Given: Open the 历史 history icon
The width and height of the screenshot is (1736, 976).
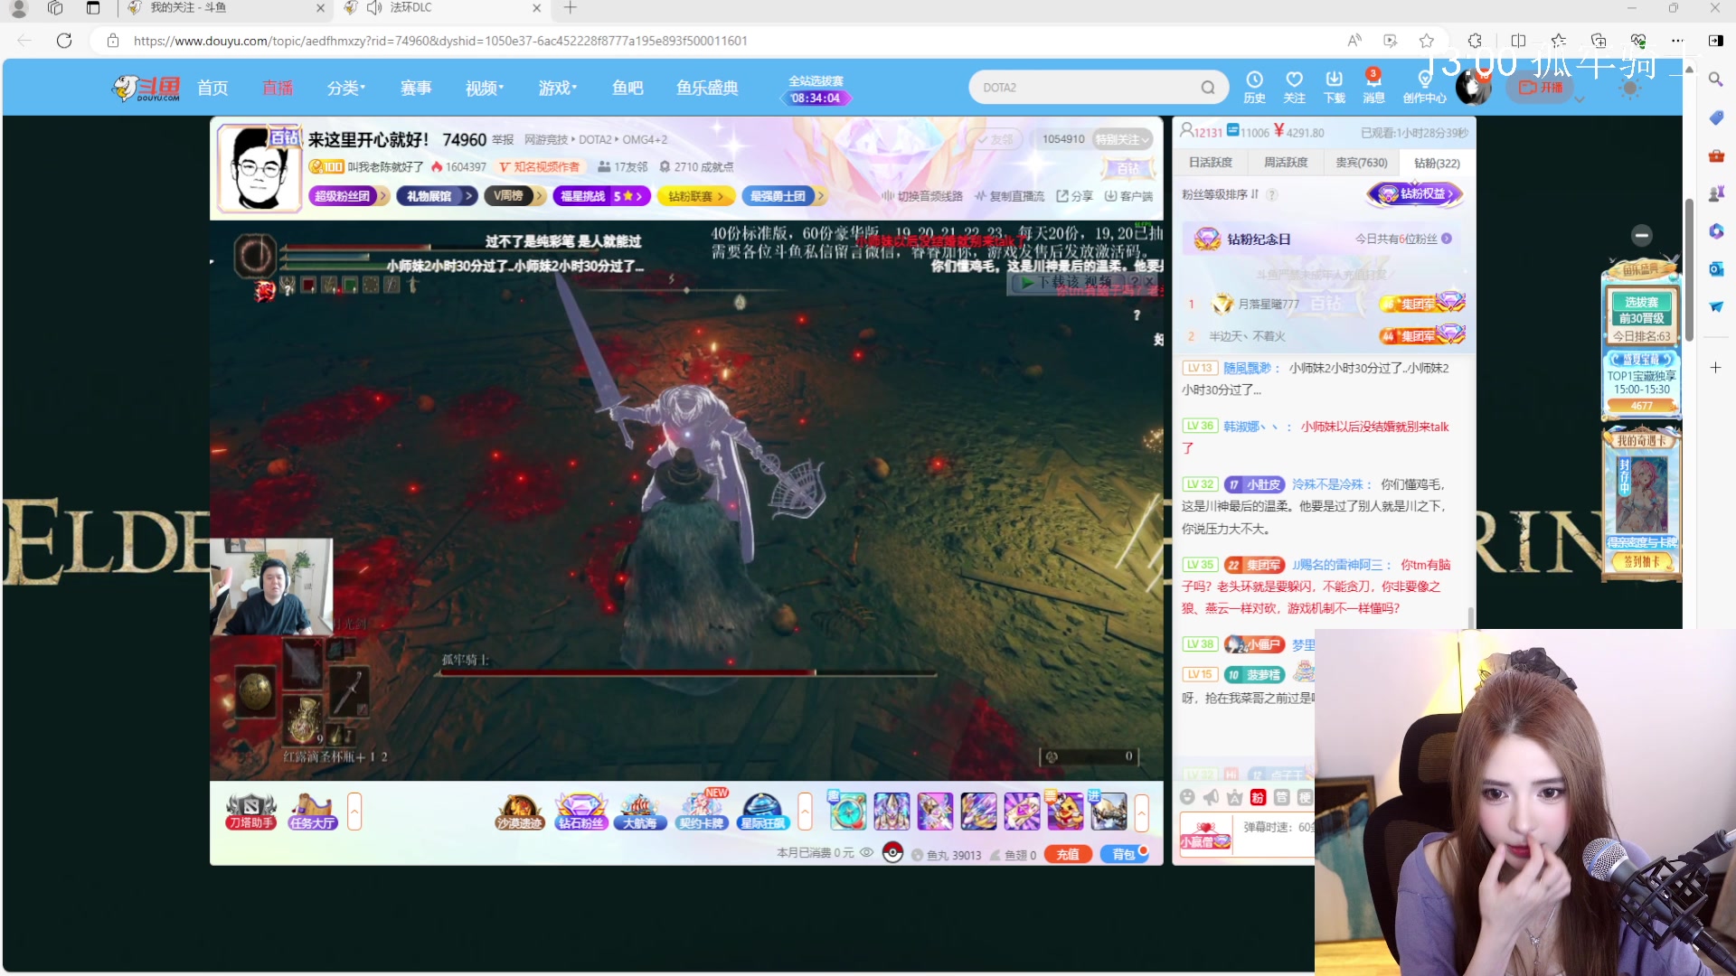Looking at the screenshot, I should point(1254,87).
